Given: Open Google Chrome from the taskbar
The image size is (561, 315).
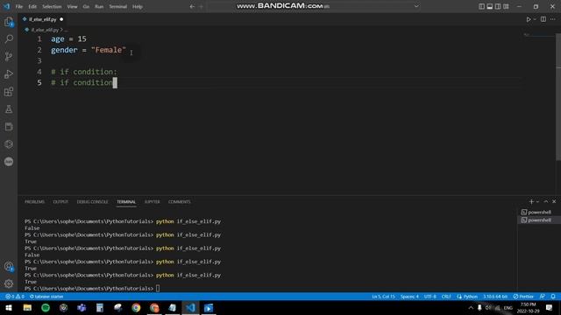Looking at the screenshot, I should [136, 307].
